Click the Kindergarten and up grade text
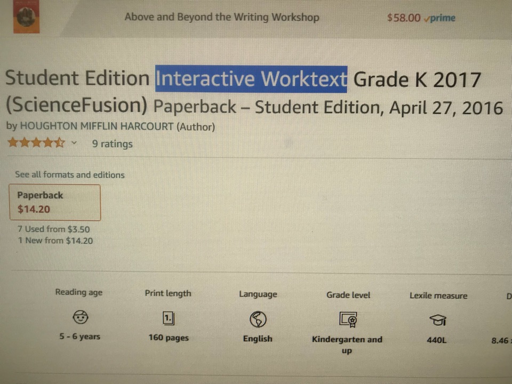This screenshot has height=384, width=512. (x=347, y=344)
